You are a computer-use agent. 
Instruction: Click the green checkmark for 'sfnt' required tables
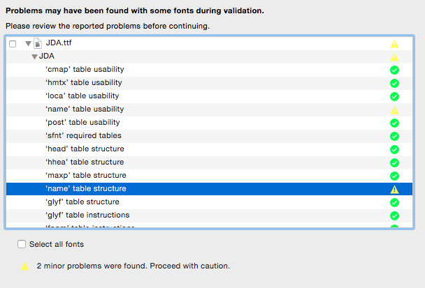394,136
